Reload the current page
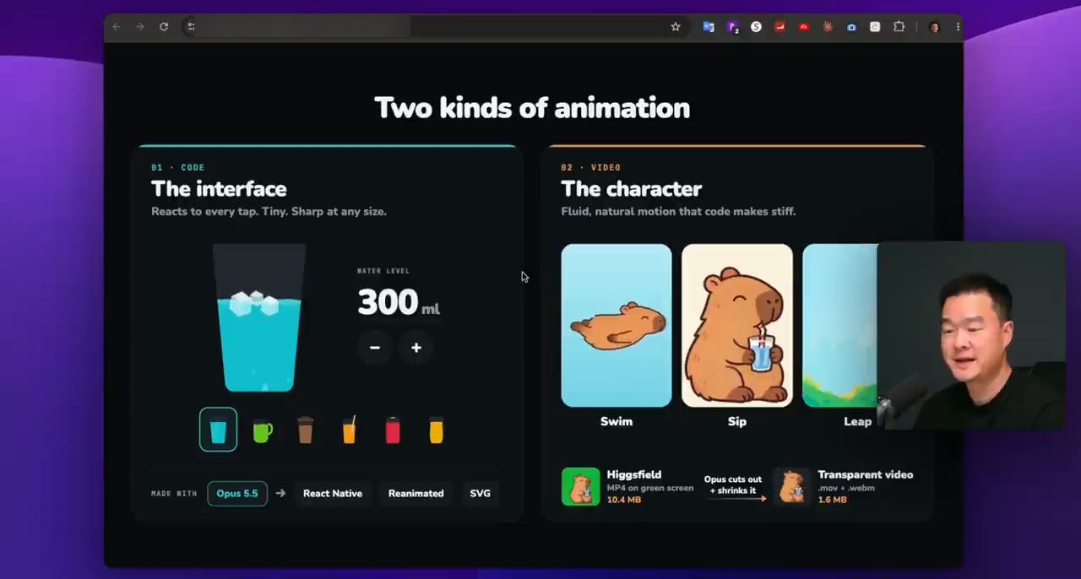Image resolution: width=1081 pixels, height=579 pixels. pos(164,27)
